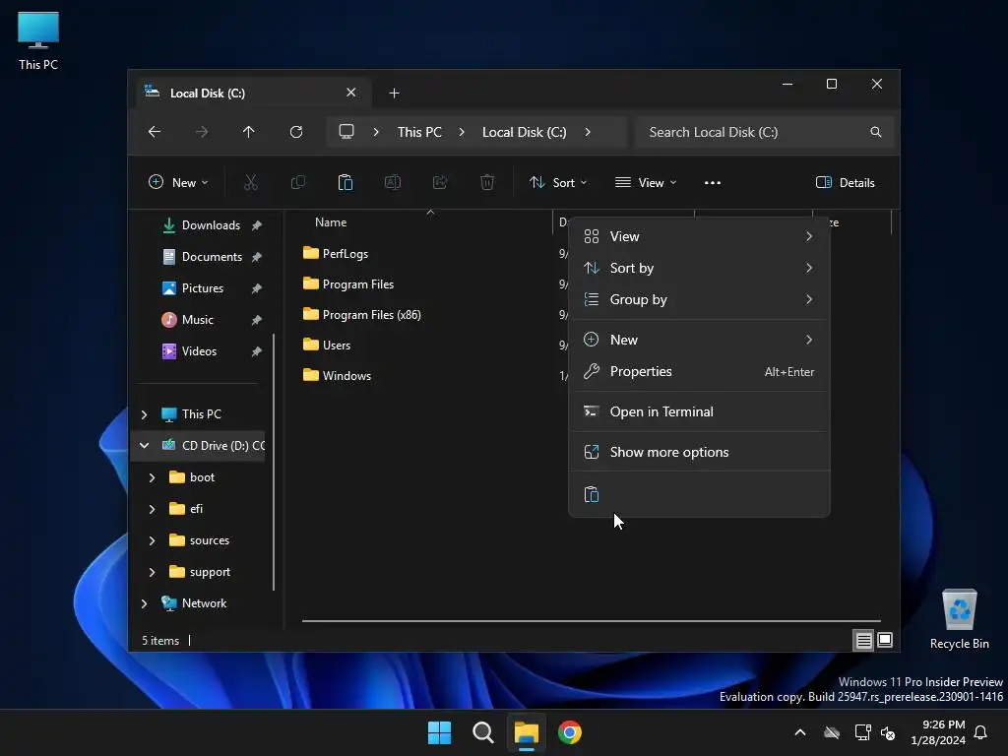Open the See more ellipsis menu
Screen dimensions: 1008x756
(x=713, y=182)
